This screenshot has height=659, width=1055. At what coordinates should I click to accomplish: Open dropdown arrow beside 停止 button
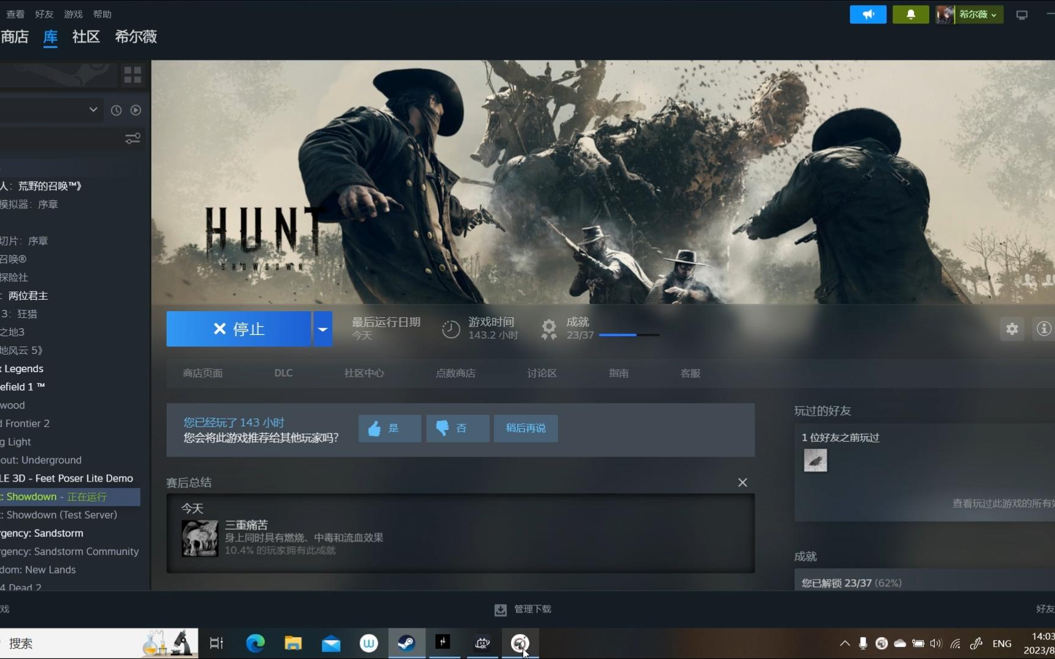click(x=323, y=329)
